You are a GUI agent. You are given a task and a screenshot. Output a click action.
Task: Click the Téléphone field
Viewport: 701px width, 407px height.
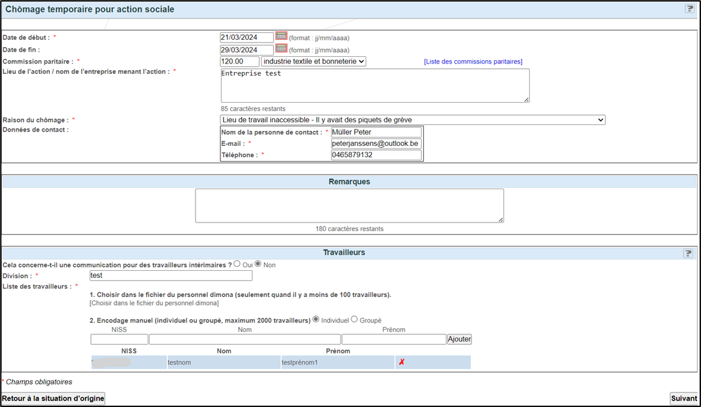(x=376, y=154)
